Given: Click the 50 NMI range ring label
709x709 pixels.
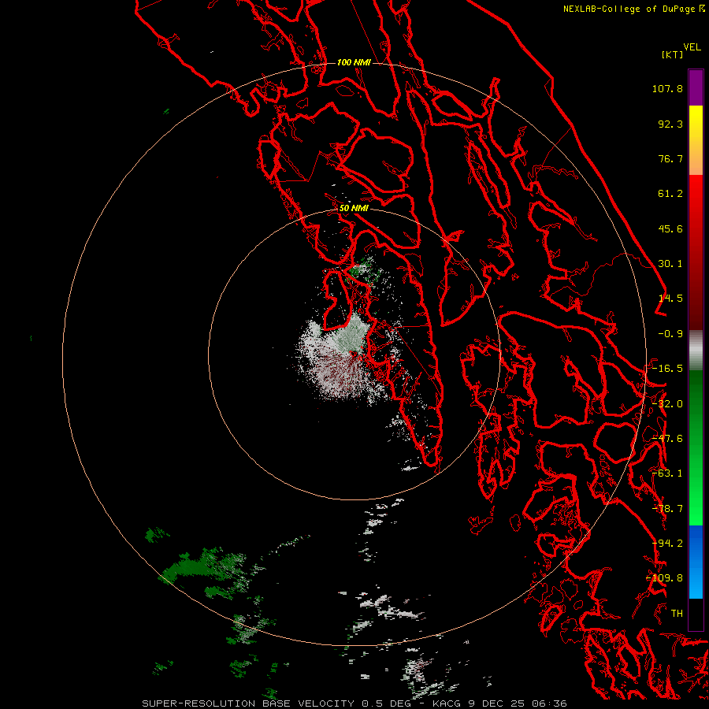Looking at the screenshot, I should coord(354,209).
